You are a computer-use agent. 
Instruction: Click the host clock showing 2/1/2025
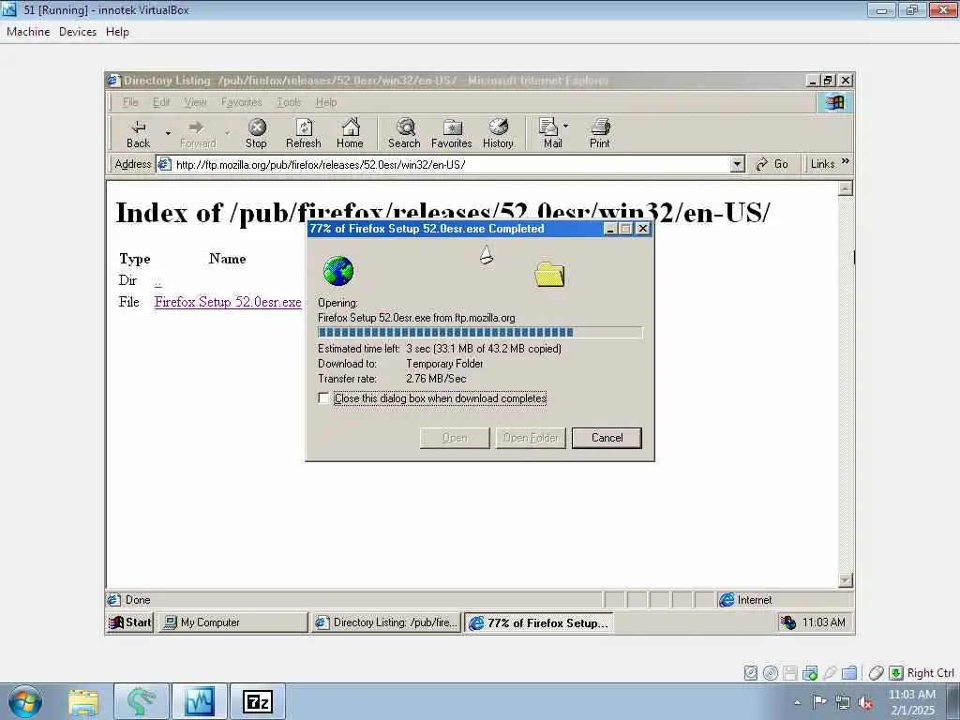(912, 702)
